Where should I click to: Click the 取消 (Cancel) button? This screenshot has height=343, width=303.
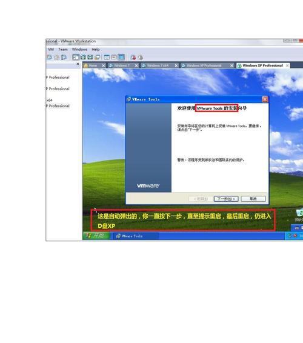point(253,199)
